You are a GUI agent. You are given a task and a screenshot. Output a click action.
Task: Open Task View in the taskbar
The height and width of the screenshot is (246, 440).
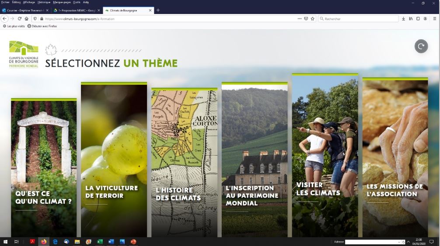coord(16,242)
